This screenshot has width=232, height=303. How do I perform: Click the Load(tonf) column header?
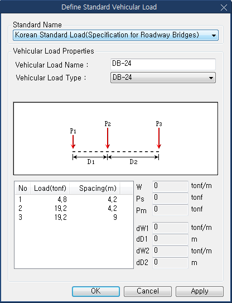50,188
